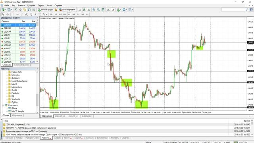Screen dimensions: 254x143
Task: Switch to the Избранное navigator tab
Action: coord(17,115)
